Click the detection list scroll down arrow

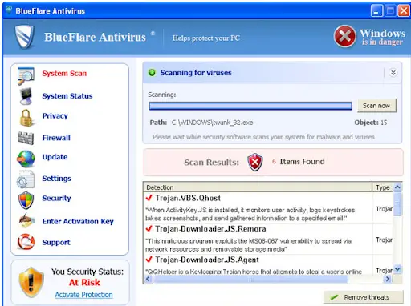point(397,269)
